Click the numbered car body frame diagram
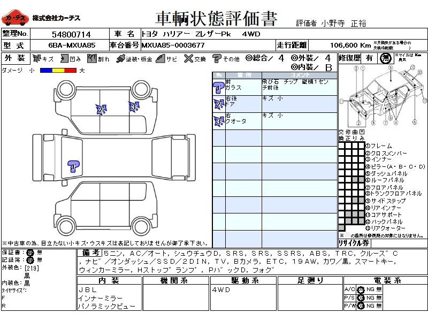Screen dimensions: 428x321 (x=383, y=96)
